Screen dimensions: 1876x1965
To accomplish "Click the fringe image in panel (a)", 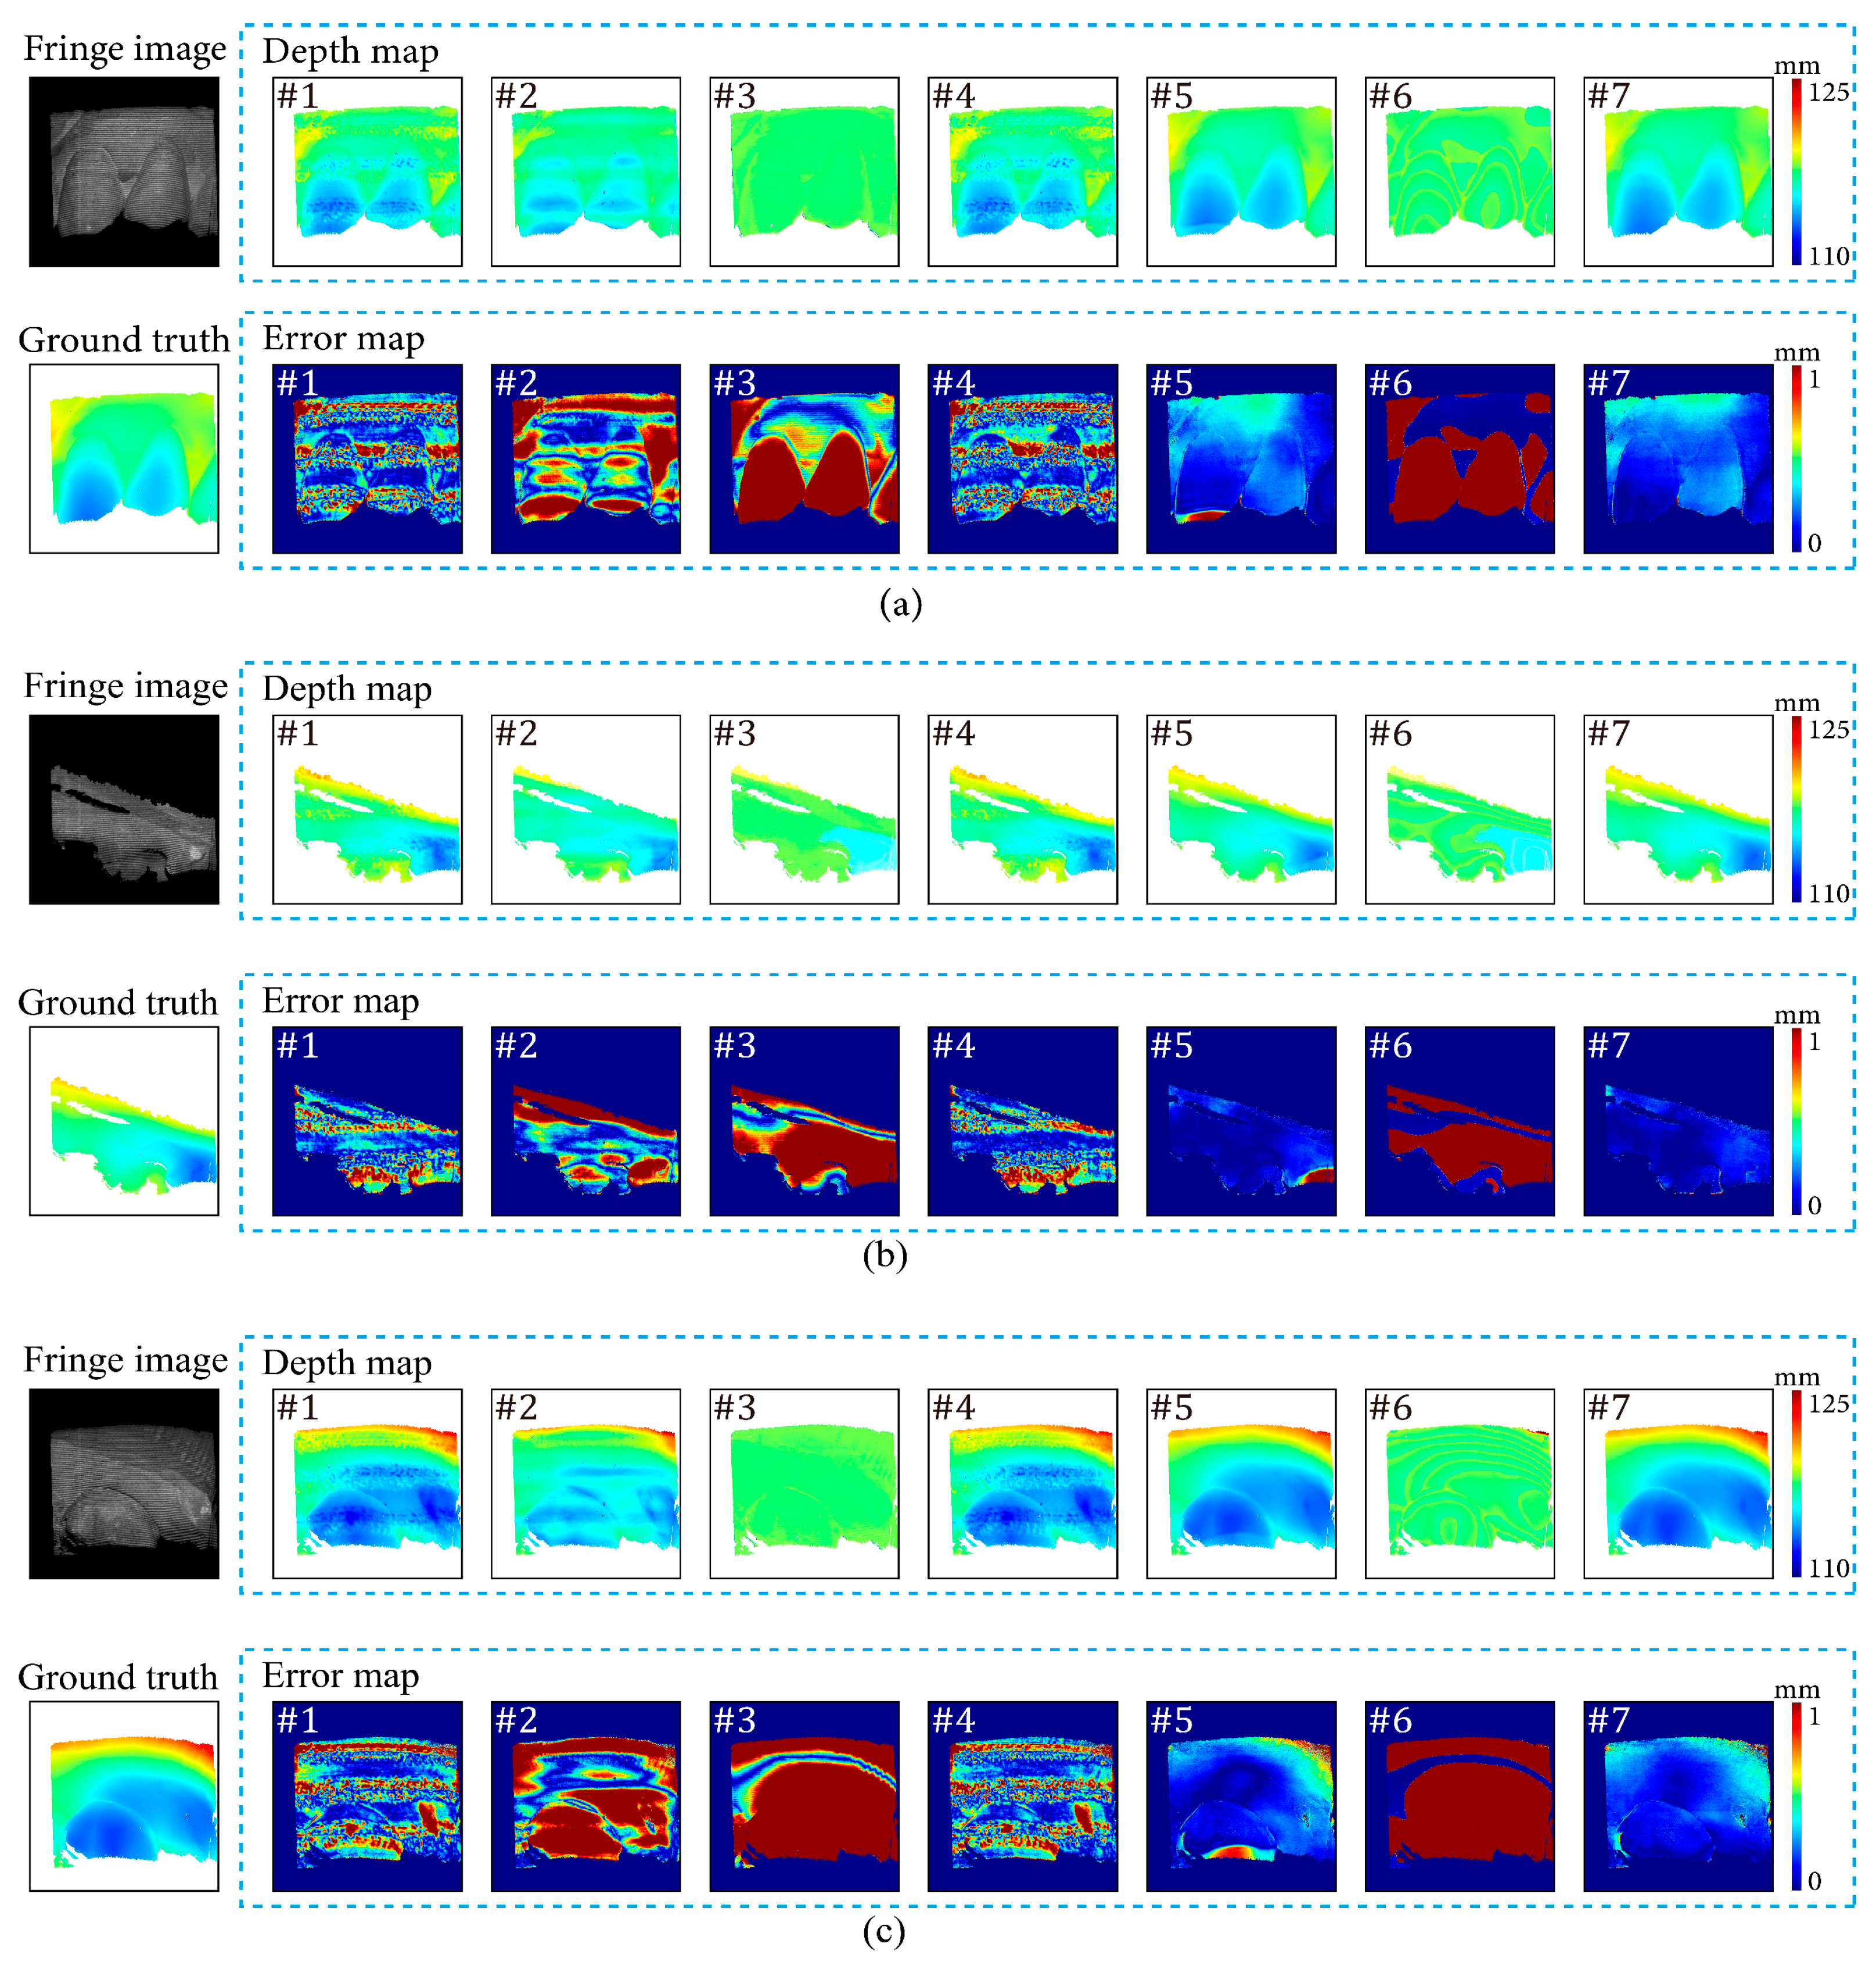I will tap(124, 172).
